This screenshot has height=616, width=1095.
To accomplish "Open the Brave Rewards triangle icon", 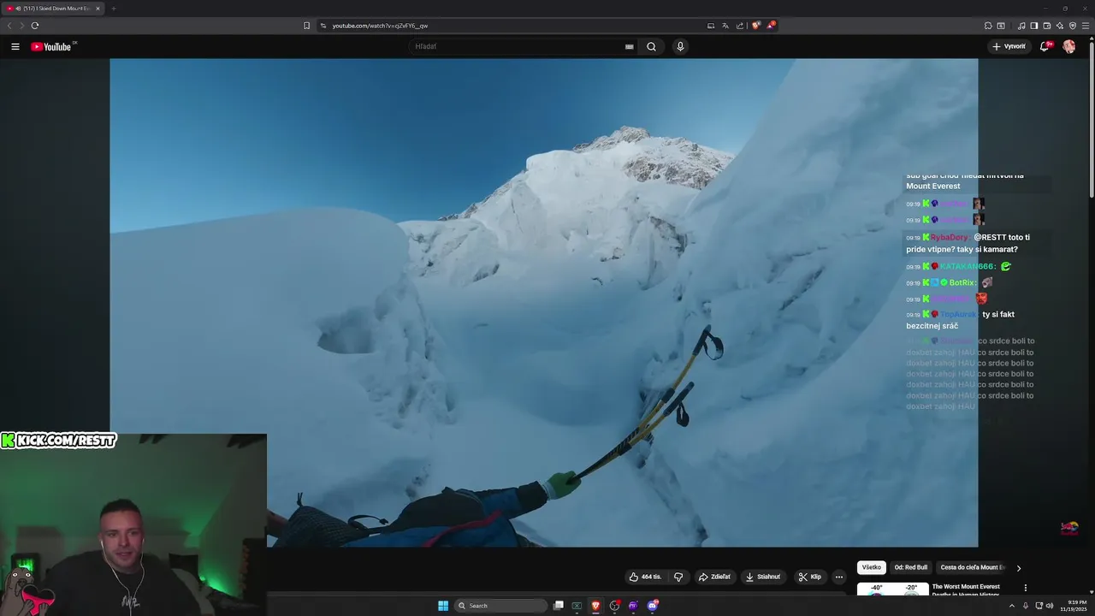I will [771, 26].
